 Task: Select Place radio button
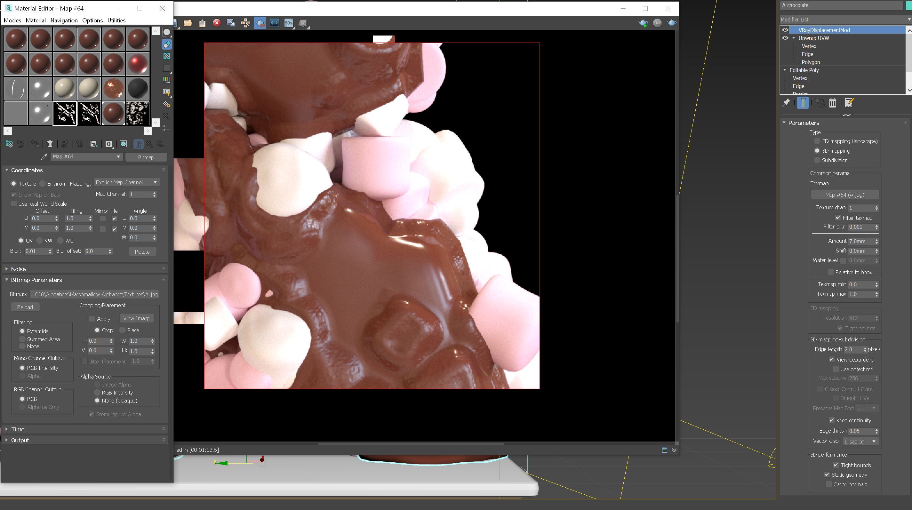tap(123, 330)
